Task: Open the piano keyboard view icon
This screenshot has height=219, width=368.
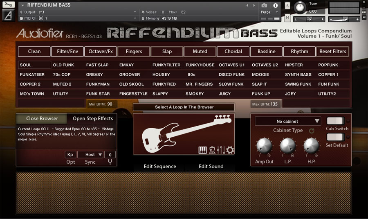Action: (202, 150)
